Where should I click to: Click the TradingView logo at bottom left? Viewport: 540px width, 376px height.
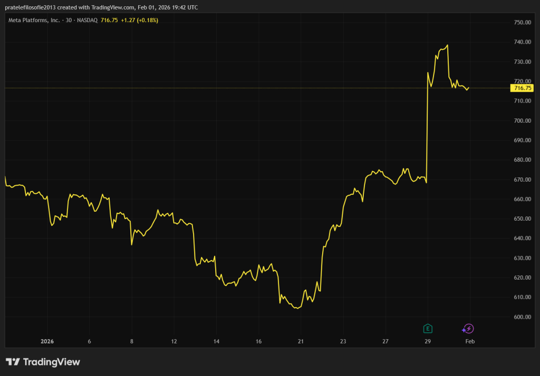43,362
